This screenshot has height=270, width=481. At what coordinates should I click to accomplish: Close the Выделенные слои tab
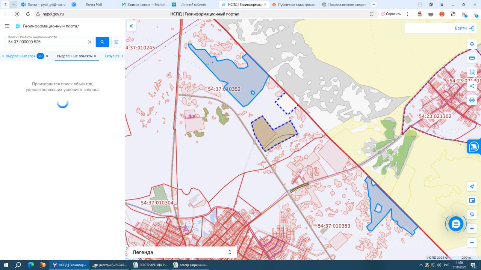(47, 56)
